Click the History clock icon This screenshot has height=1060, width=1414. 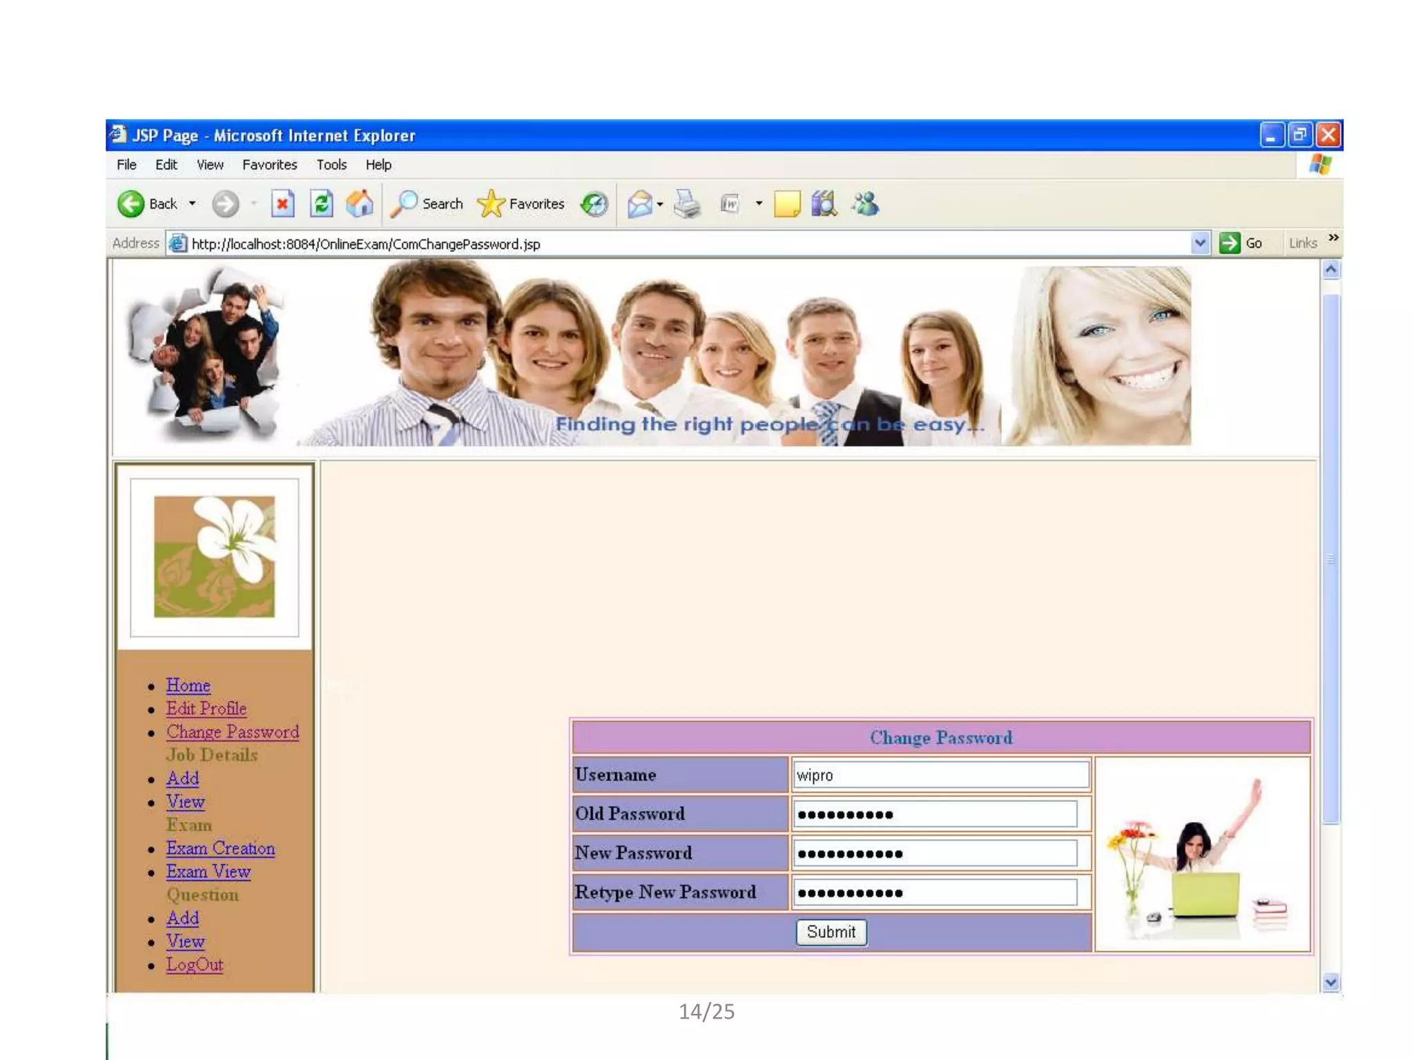pos(594,204)
